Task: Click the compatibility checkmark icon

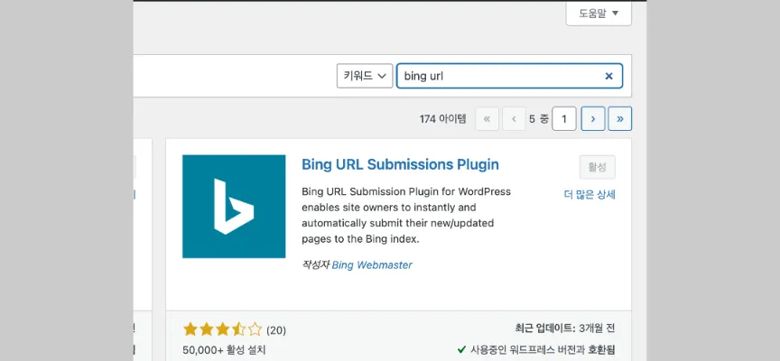Action: coord(461,349)
